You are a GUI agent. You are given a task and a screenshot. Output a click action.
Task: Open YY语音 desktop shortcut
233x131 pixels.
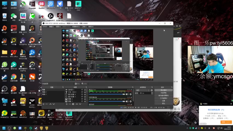23,102
